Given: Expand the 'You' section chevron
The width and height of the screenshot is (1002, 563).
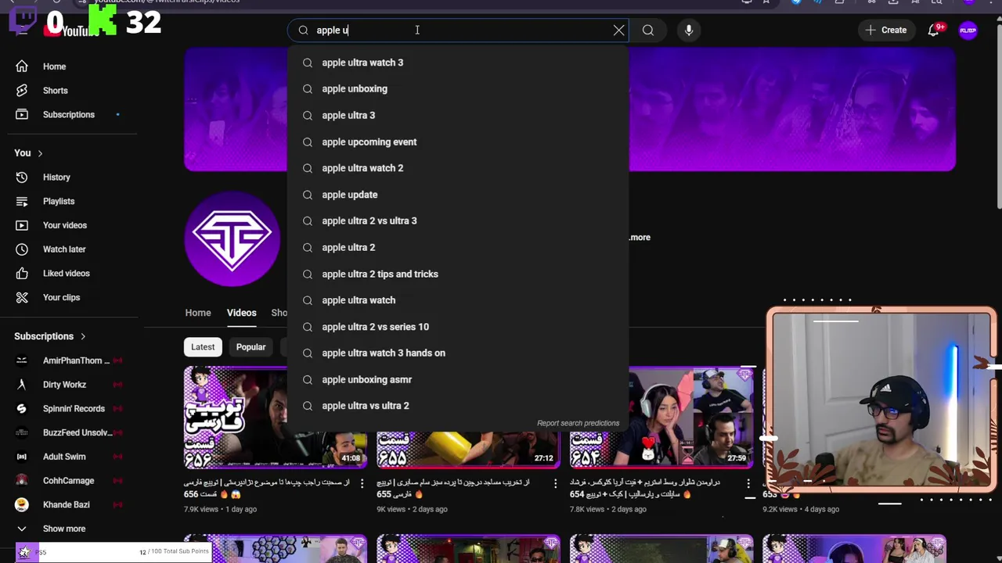Looking at the screenshot, I should [40, 153].
